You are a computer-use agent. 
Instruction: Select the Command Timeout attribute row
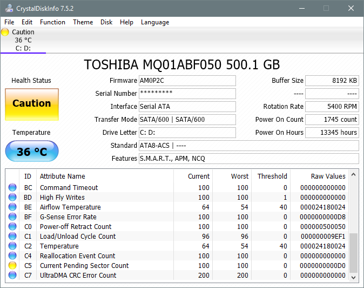pyautogui.click(x=177, y=187)
